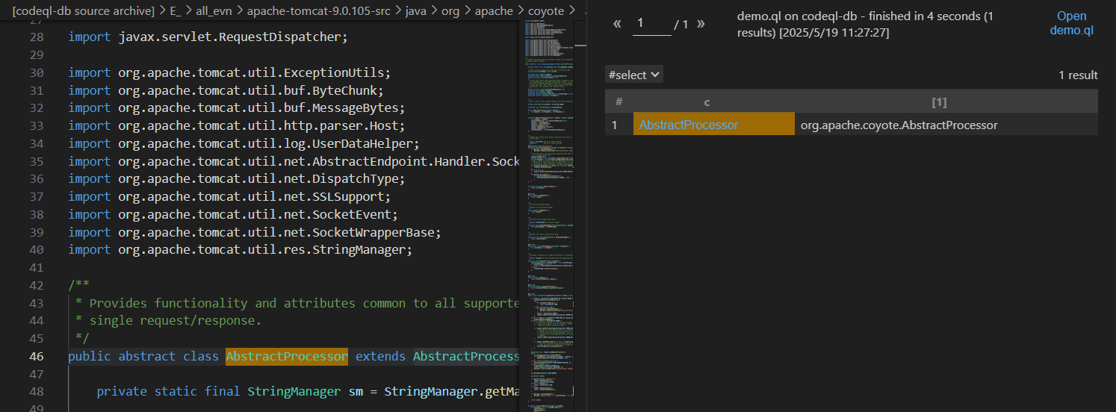Screen dimensions: 1116x412
Task: Click the DispatchType import line
Action: pyautogui.click(x=236, y=179)
